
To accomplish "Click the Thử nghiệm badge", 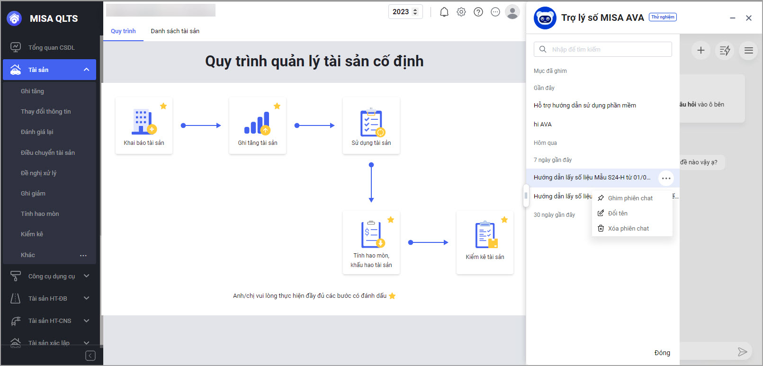I will coord(663,17).
